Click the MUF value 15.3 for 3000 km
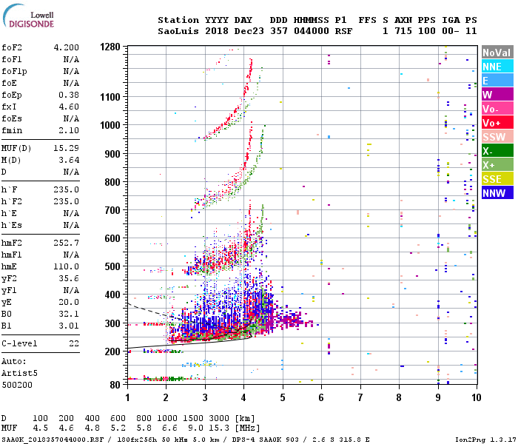518x444 pixels. (x=219, y=428)
